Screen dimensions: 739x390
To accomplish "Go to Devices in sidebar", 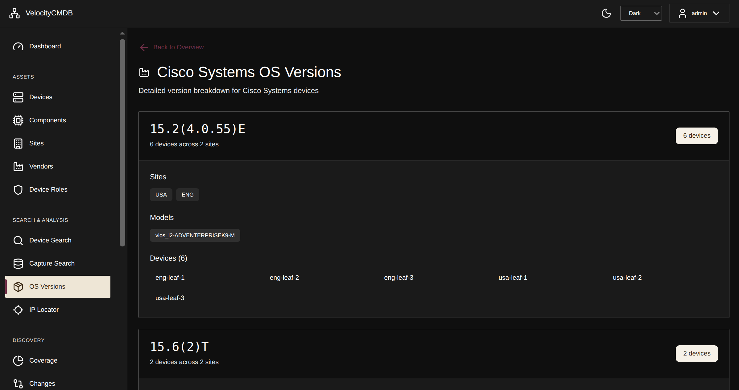I will [x=58, y=97].
